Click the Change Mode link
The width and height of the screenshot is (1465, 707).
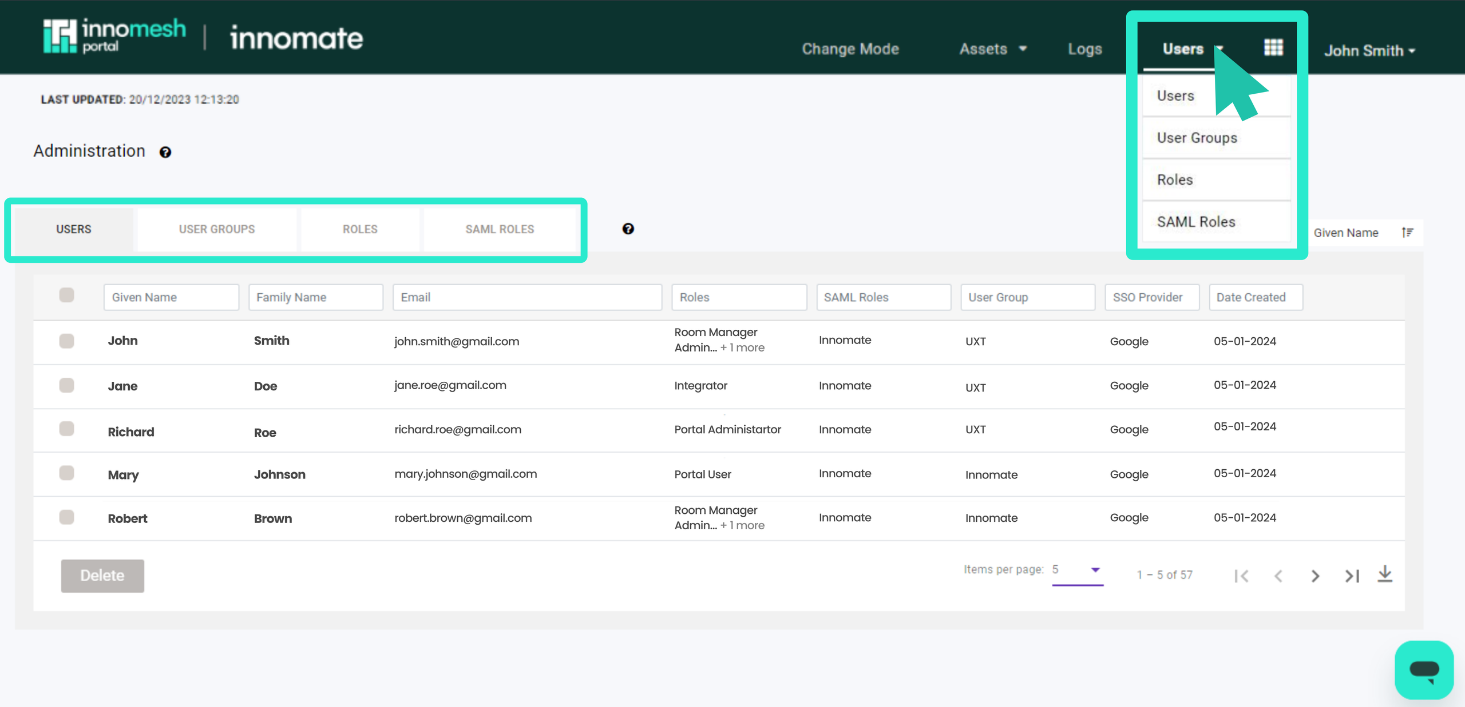pyautogui.click(x=850, y=49)
